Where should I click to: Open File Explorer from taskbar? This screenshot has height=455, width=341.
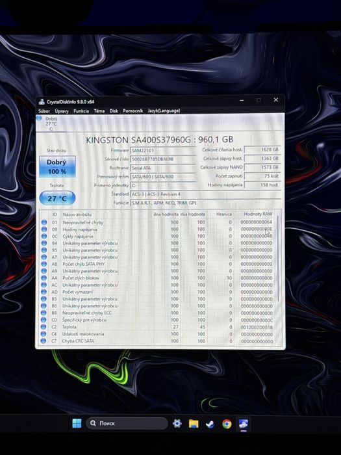(x=194, y=424)
